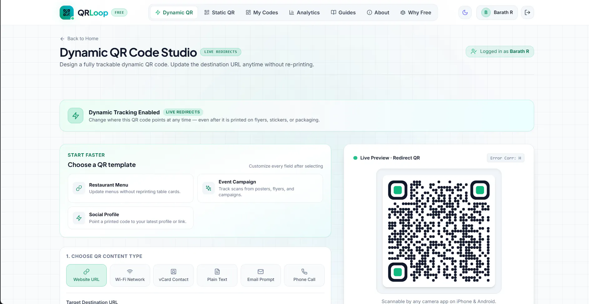The height and width of the screenshot is (304, 589).
Task: Click Back to Home link
Action: tap(79, 39)
